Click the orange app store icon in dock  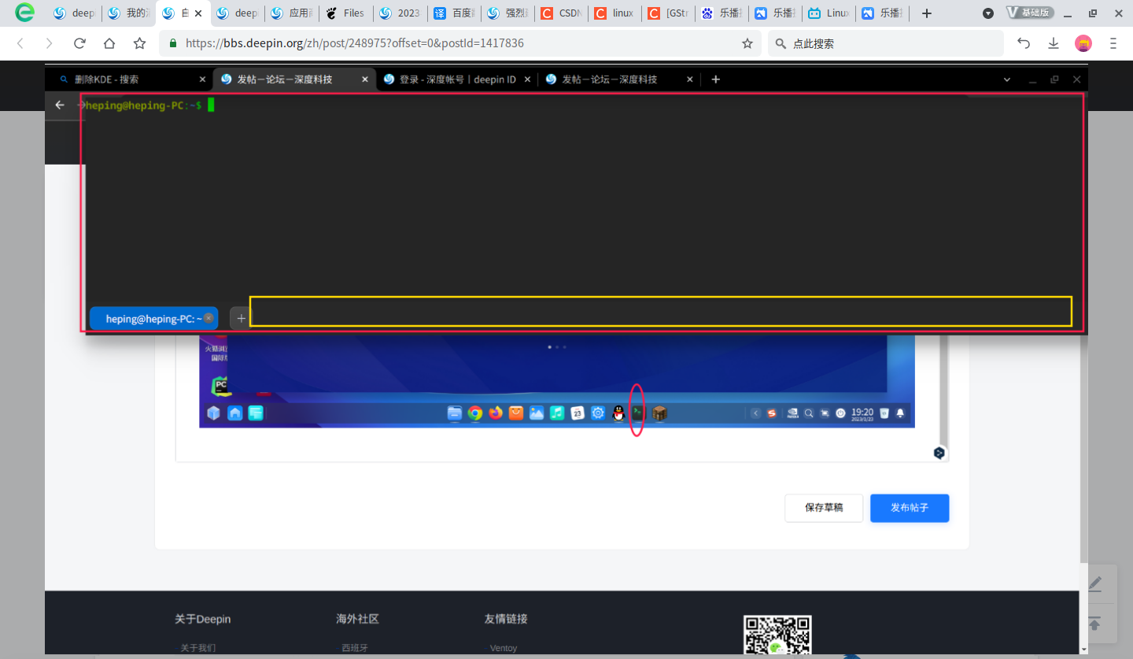coord(516,413)
